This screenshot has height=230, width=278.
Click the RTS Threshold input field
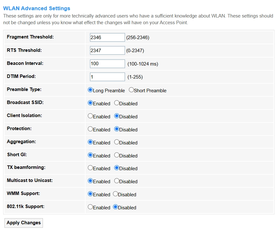tap(107, 50)
